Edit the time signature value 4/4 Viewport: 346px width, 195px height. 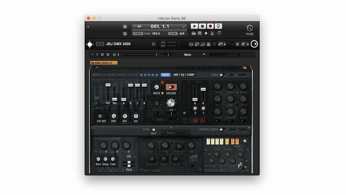pyautogui.click(x=182, y=33)
